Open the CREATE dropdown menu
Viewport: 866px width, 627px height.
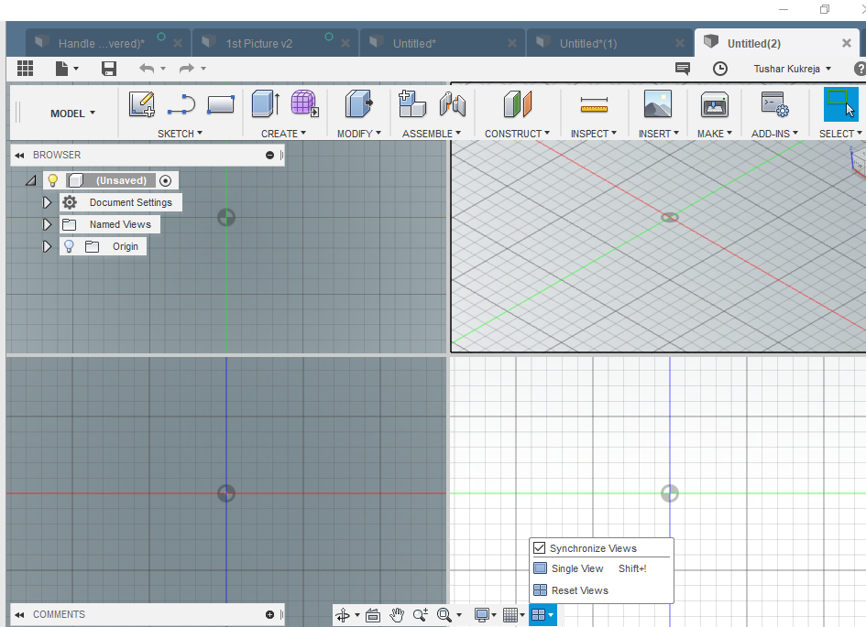(x=283, y=134)
